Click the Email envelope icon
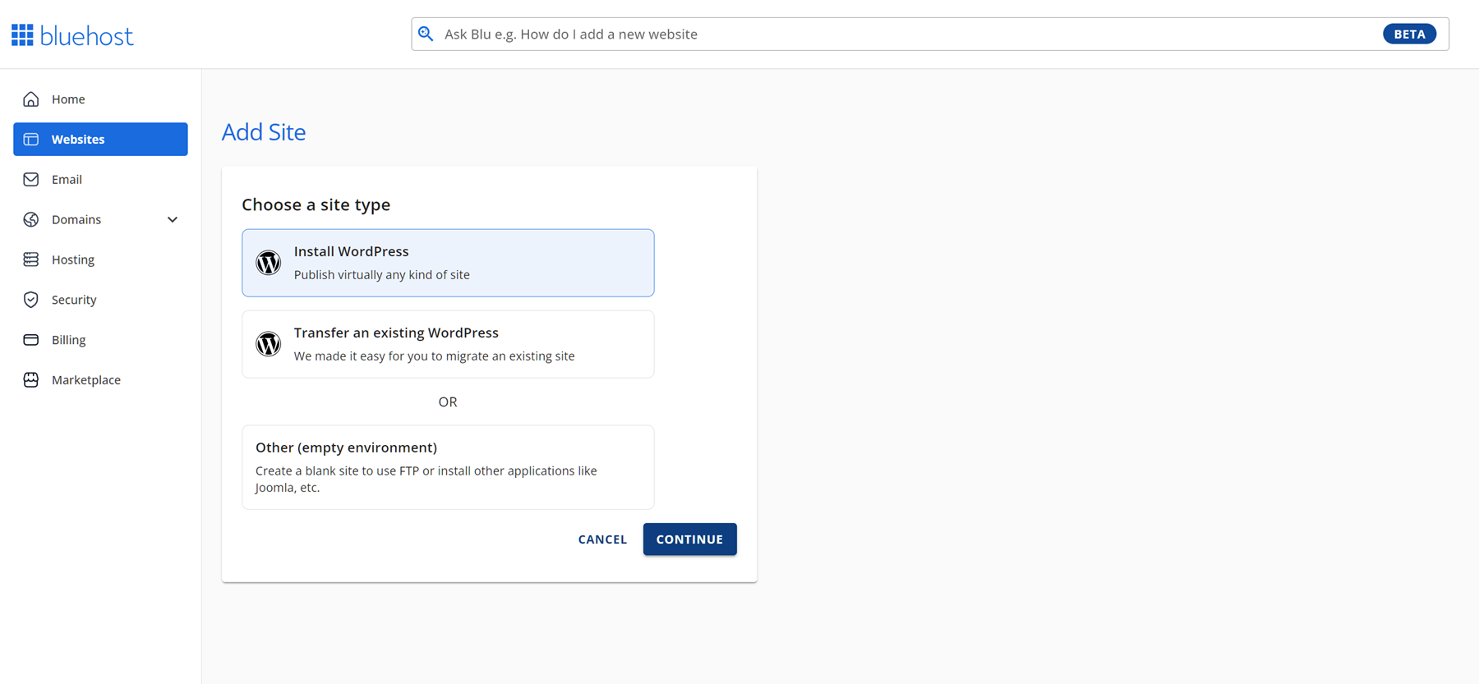1479x684 pixels. (31, 179)
